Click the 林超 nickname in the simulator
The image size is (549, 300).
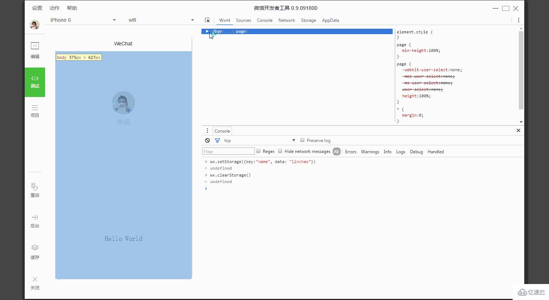(124, 122)
